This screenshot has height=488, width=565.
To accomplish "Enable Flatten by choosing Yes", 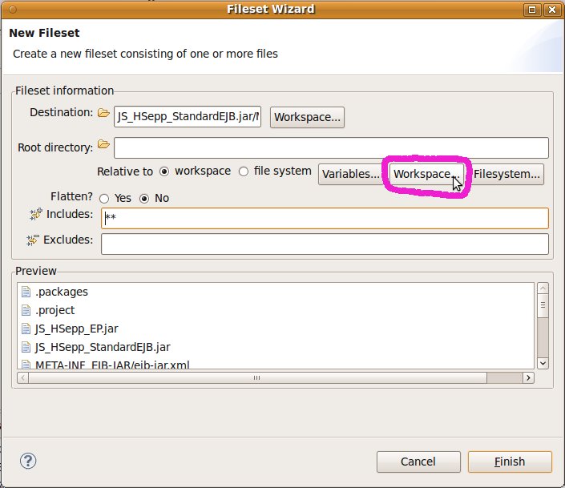I will pos(104,199).
